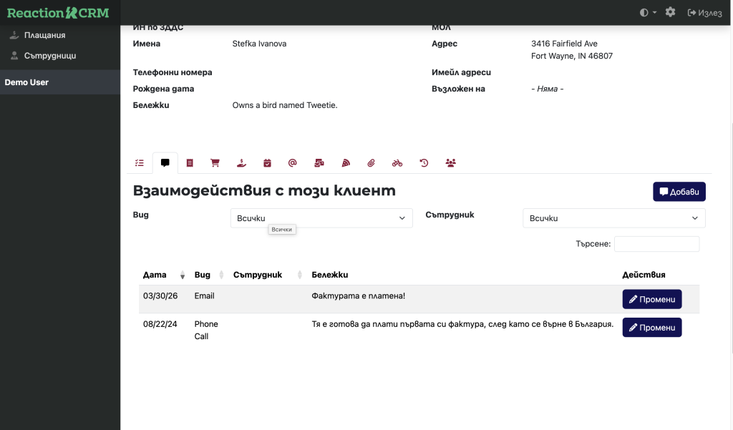Click the settings gear icon in top bar
Viewport: 733px width, 430px height.
[670, 12]
